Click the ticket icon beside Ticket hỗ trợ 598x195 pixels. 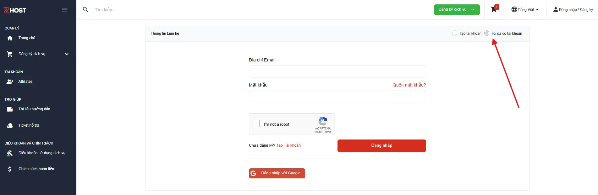[10, 125]
